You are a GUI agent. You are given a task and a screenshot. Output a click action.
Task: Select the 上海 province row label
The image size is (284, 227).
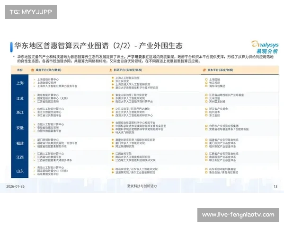click(x=20, y=83)
